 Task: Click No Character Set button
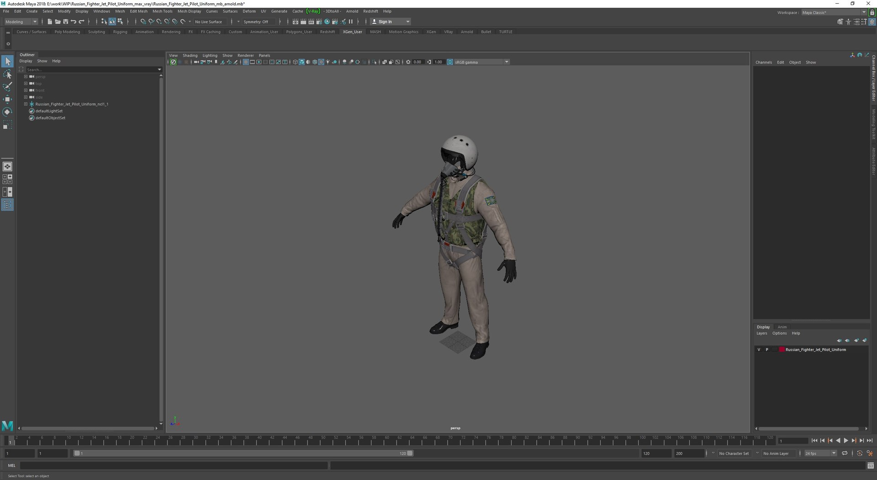click(x=734, y=453)
